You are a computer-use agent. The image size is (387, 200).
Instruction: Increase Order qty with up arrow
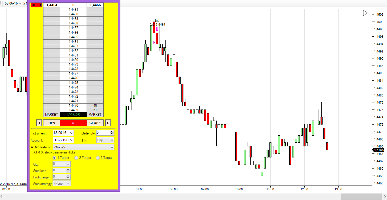tap(112, 131)
